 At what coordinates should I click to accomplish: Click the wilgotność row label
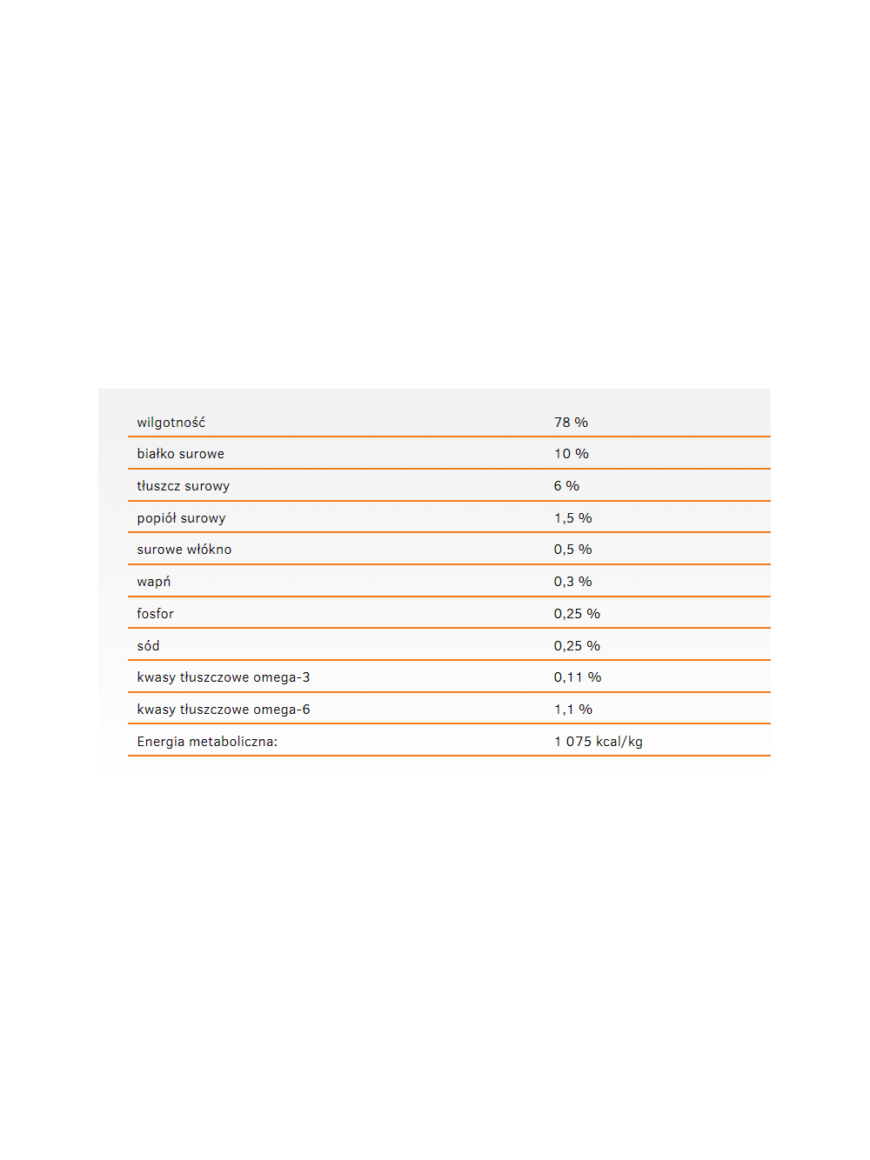[x=171, y=423]
